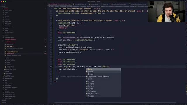
Task: Select GlAlert completion entry
Action: [103, 86]
